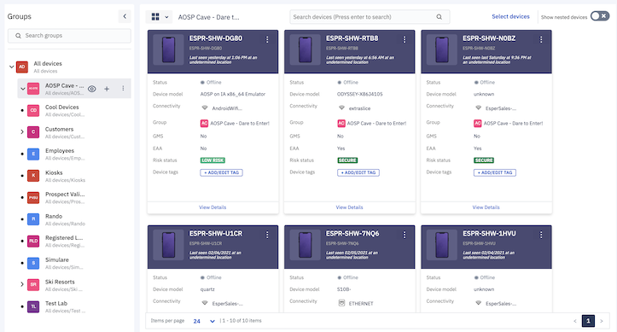Toggle AOSP Cave group eye visibility

(91, 89)
